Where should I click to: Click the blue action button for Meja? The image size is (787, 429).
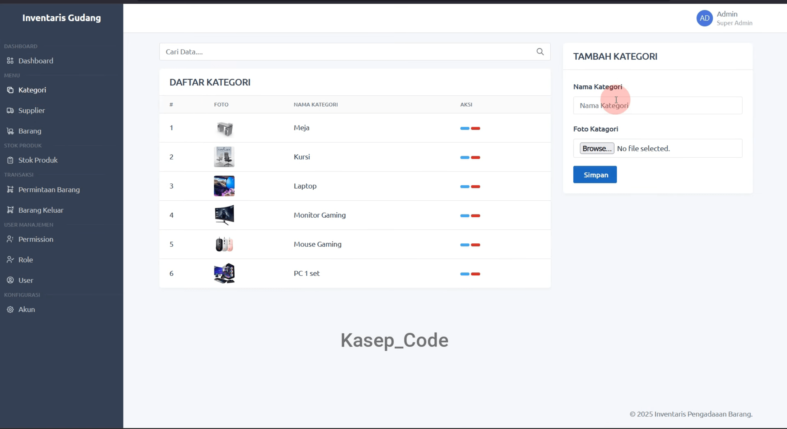[x=465, y=128]
